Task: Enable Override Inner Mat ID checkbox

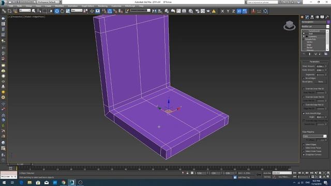Action: pos(304,89)
